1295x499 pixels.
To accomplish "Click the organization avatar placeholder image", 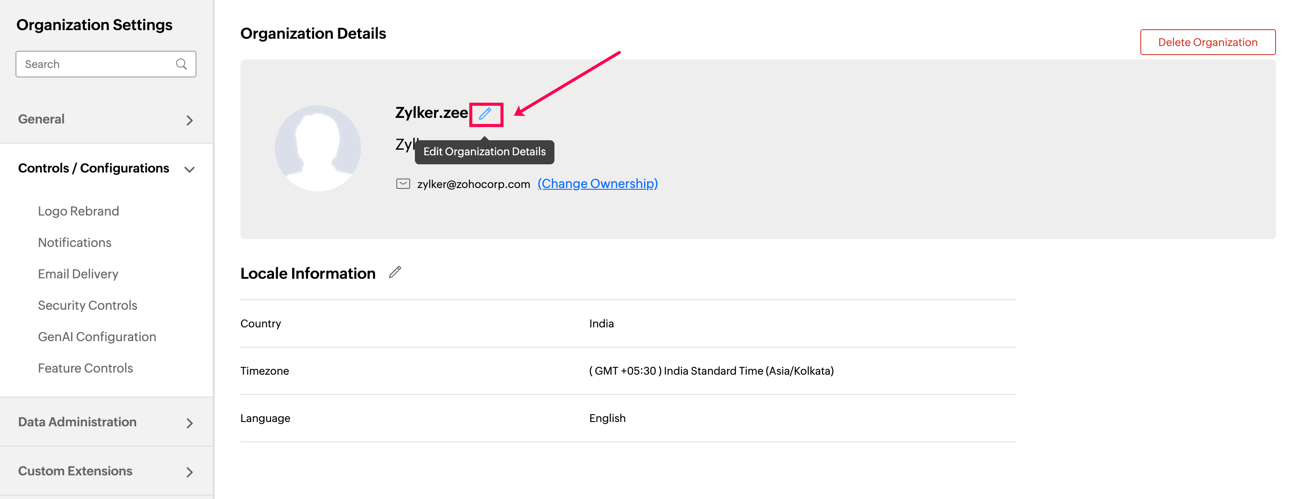I will pyautogui.click(x=318, y=148).
